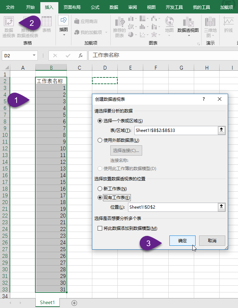Open the 我的加载项 dropdown arrow
This screenshot has width=238, height=308.
click(x=105, y=33)
